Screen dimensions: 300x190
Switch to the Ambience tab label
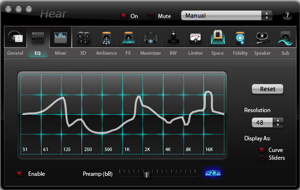coord(106,53)
